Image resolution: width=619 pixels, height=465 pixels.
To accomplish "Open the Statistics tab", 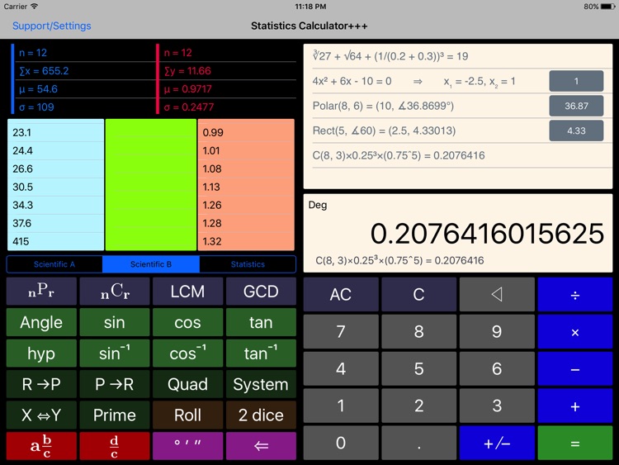I will coord(248,264).
